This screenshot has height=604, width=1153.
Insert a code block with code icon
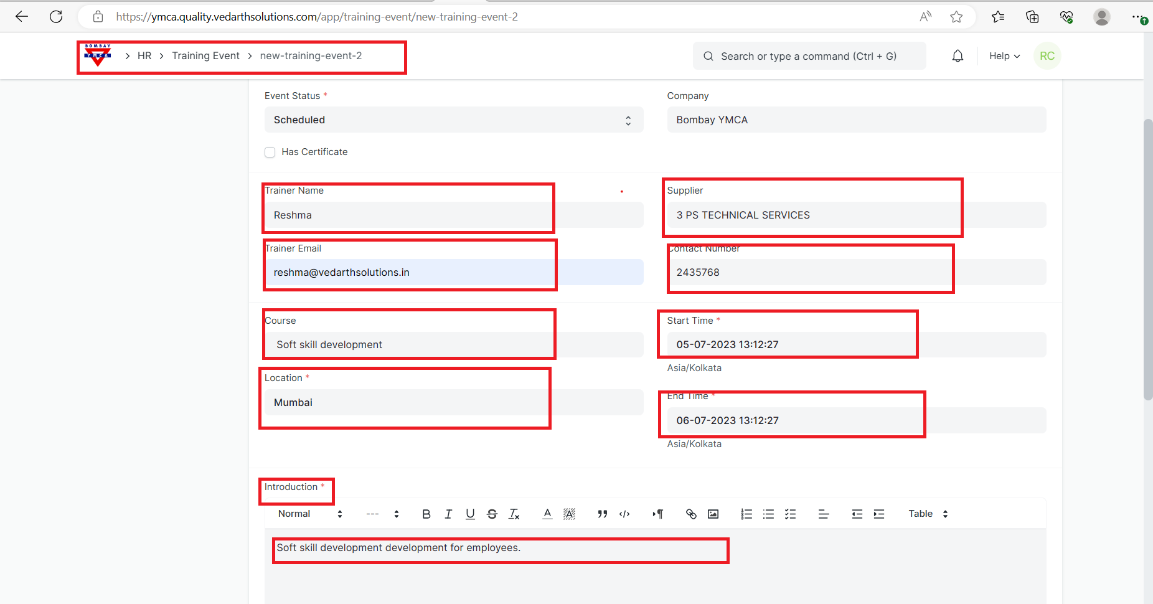pyautogui.click(x=624, y=514)
